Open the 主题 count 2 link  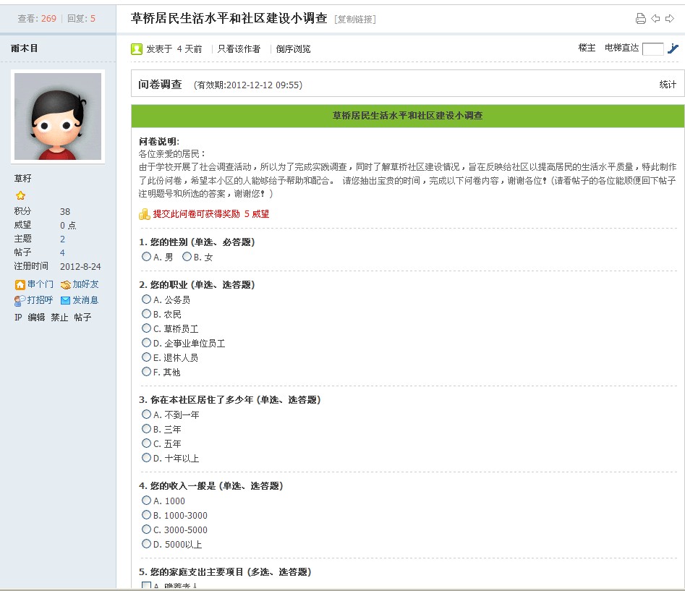62,239
